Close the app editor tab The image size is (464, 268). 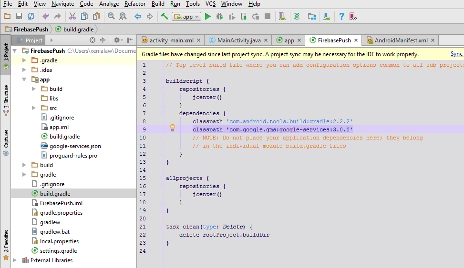point(299,40)
